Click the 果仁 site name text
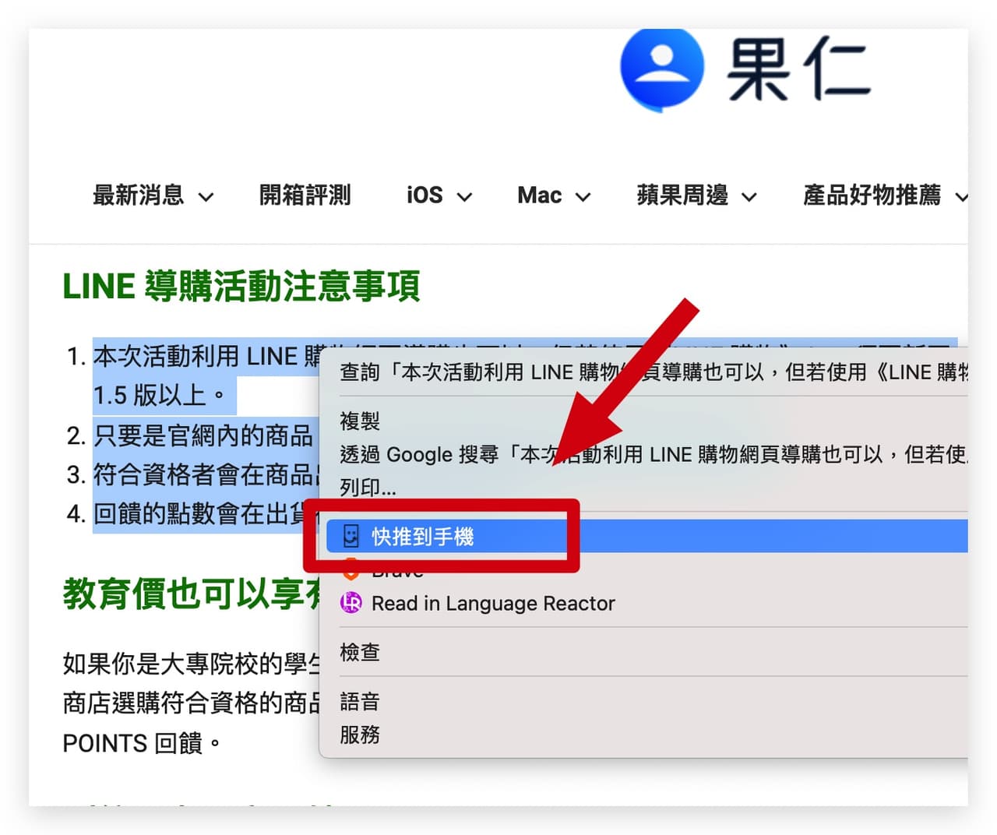This screenshot has width=997, height=835. (x=798, y=70)
